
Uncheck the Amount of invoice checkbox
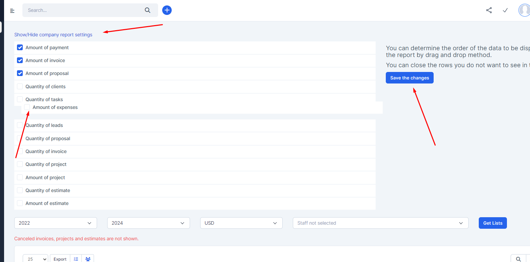tap(20, 60)
